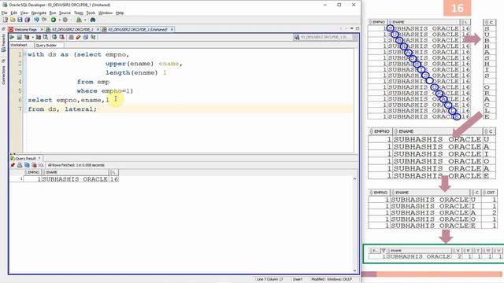Screen dimensions: 504x283
Task: Click the Run Script icon in worksheet toolbar
Action: [x=19, y=37]
